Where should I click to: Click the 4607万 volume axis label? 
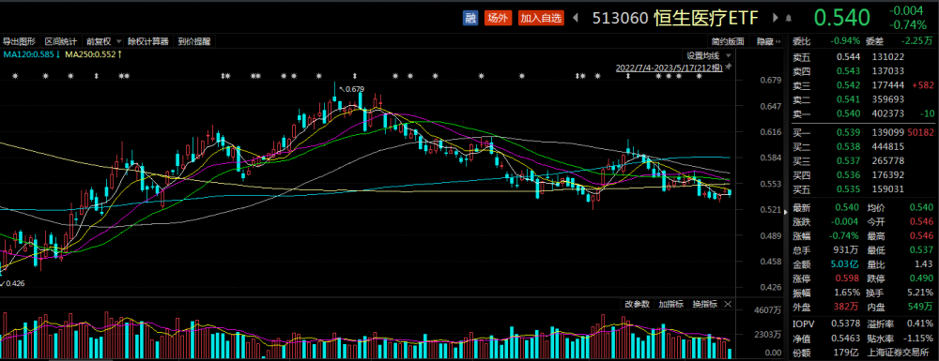768,310
